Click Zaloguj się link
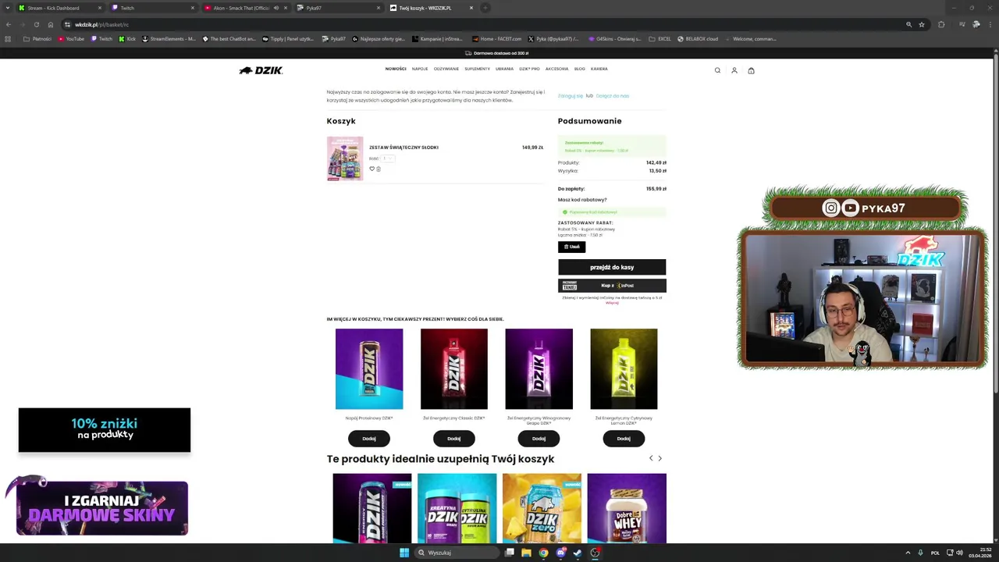This screenshot has width=999, height=562. (x=571, y=96)
